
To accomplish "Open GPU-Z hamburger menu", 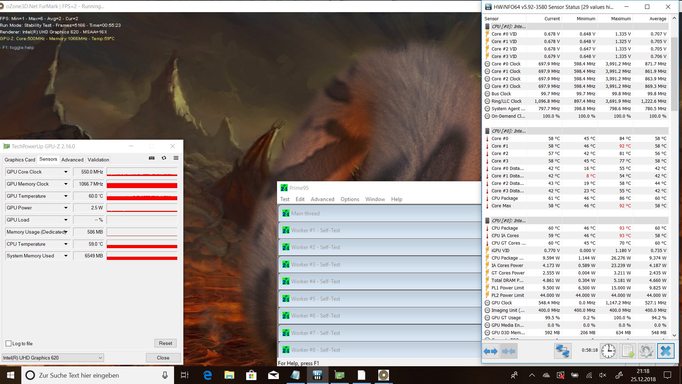I will click(x=176, y=158).
